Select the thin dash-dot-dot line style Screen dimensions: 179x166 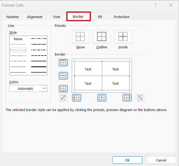click(x=18, y=56)
